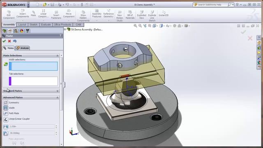This screenshot has width=263, height=148.
Task: Click the Smart Fasteners tool
Action: [x=56, y=15]
